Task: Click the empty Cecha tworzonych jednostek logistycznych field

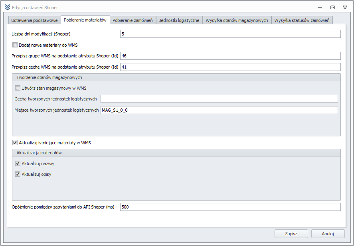Action: point(219,99)
